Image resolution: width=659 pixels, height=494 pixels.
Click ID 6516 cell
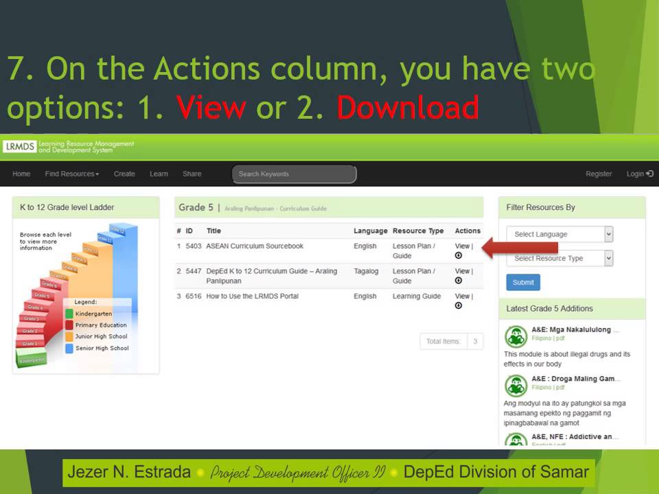point(194,296)
